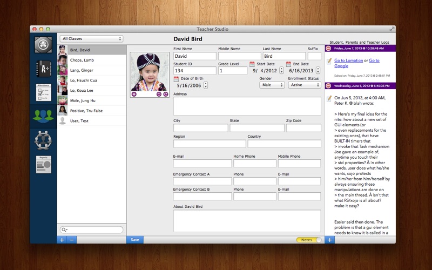Open the Attendance checklist sidebar icon
Image resolution: width=432 pixels, height=270 pixels.
43,92
